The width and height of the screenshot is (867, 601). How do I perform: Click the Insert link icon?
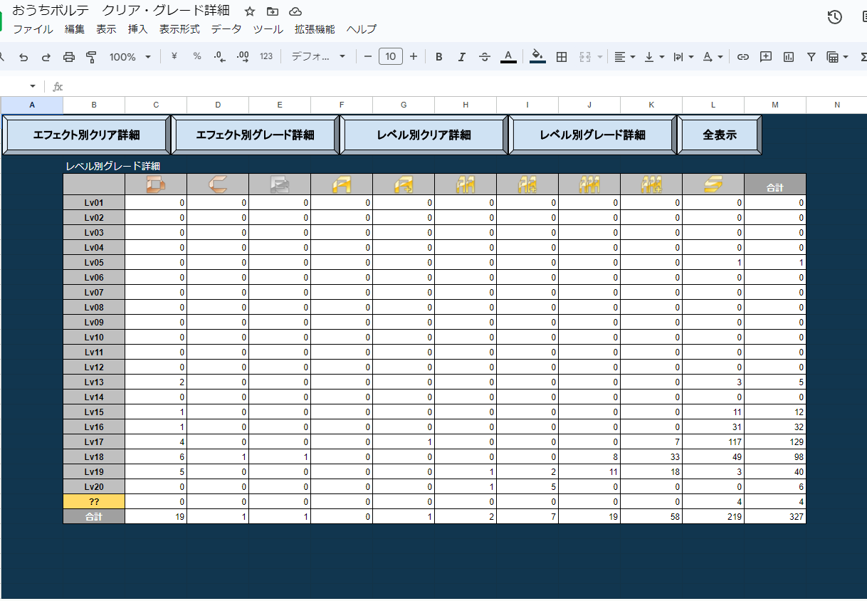(742, 57)
